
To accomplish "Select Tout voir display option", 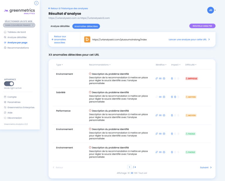I will pyautogui.click(x=143, y=173).
